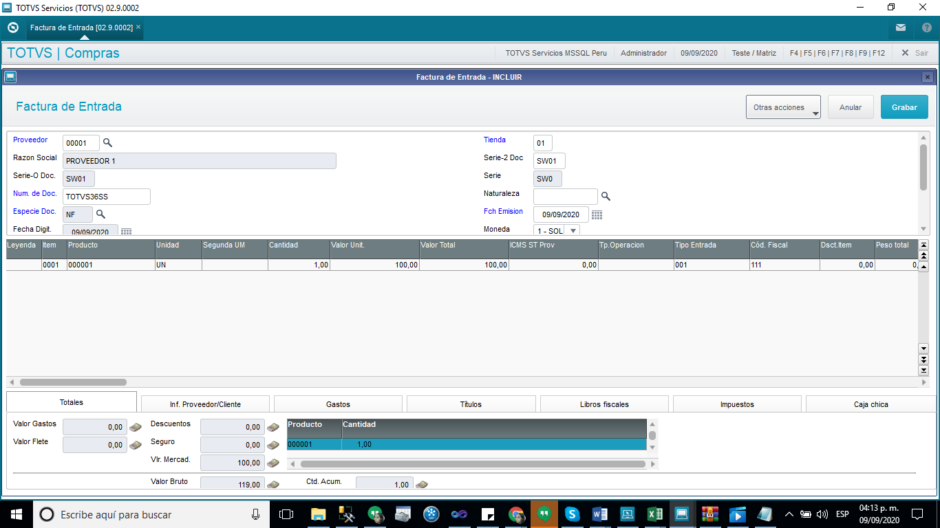
Task: Click the header form vertical scrollbar thumb
Action: (x=923, y=167)
